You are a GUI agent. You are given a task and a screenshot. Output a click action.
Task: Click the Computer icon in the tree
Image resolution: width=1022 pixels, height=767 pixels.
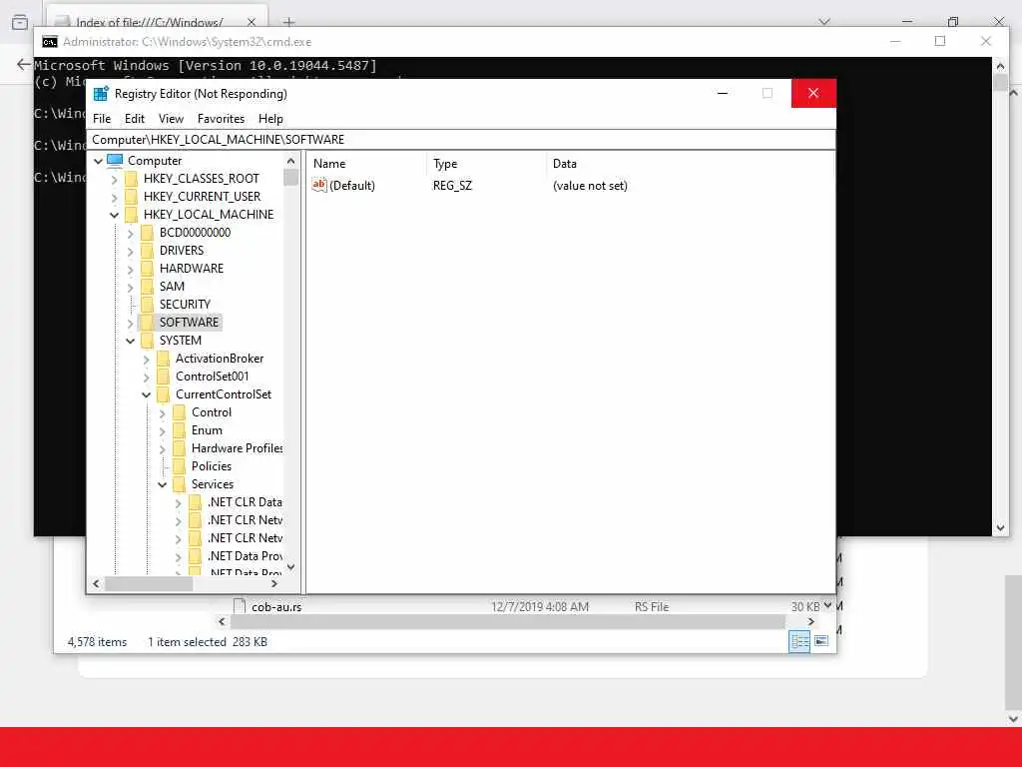116,160
